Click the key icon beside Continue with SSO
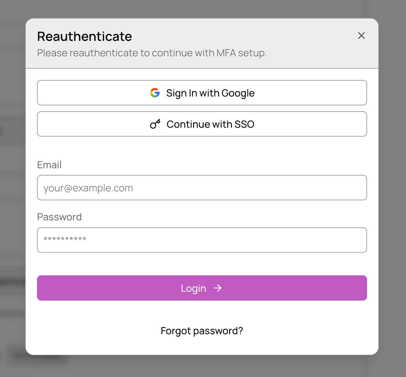 point(155,124)
